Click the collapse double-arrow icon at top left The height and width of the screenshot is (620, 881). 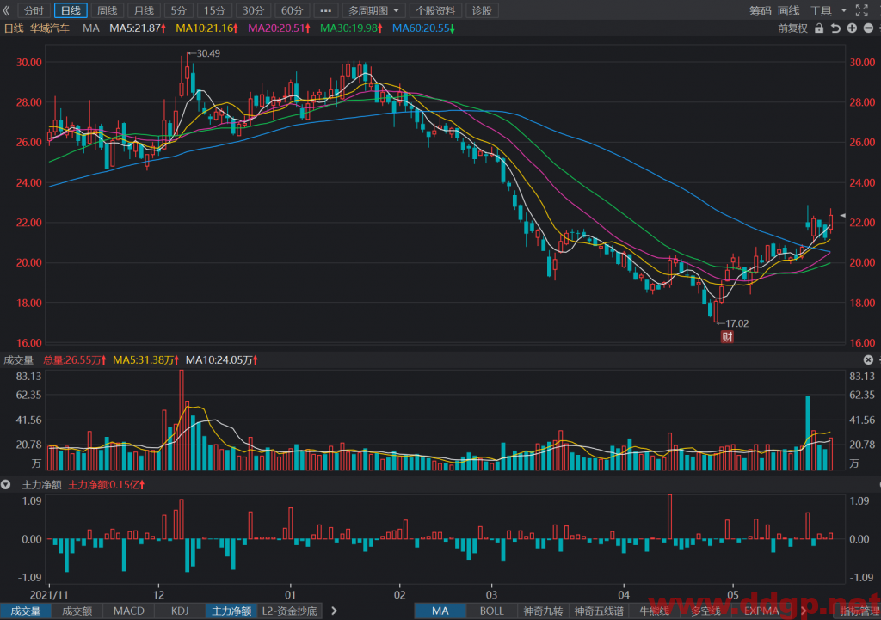[7, 10]
